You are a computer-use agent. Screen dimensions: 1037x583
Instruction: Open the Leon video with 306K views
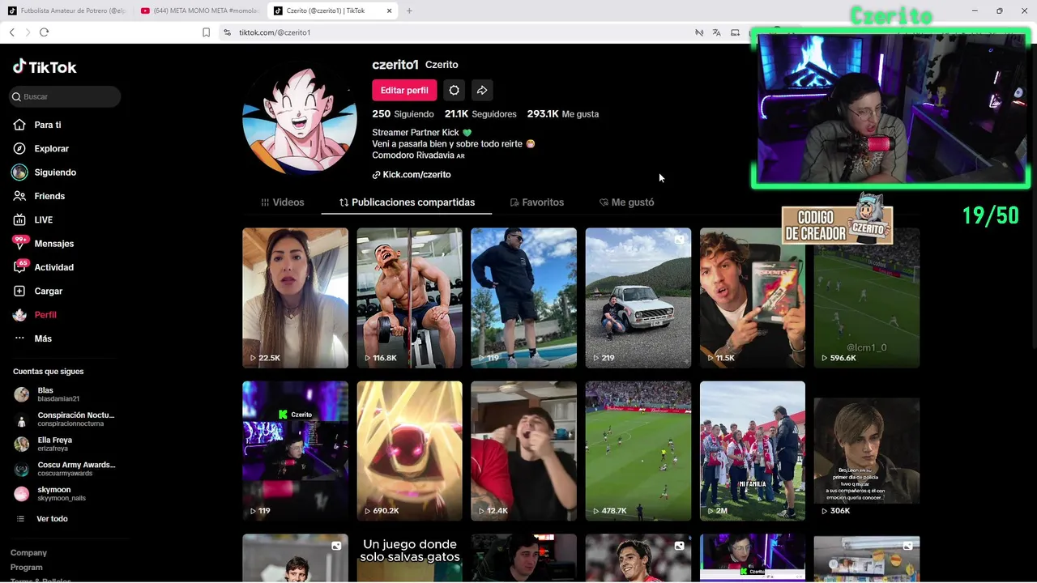(867, 451)
